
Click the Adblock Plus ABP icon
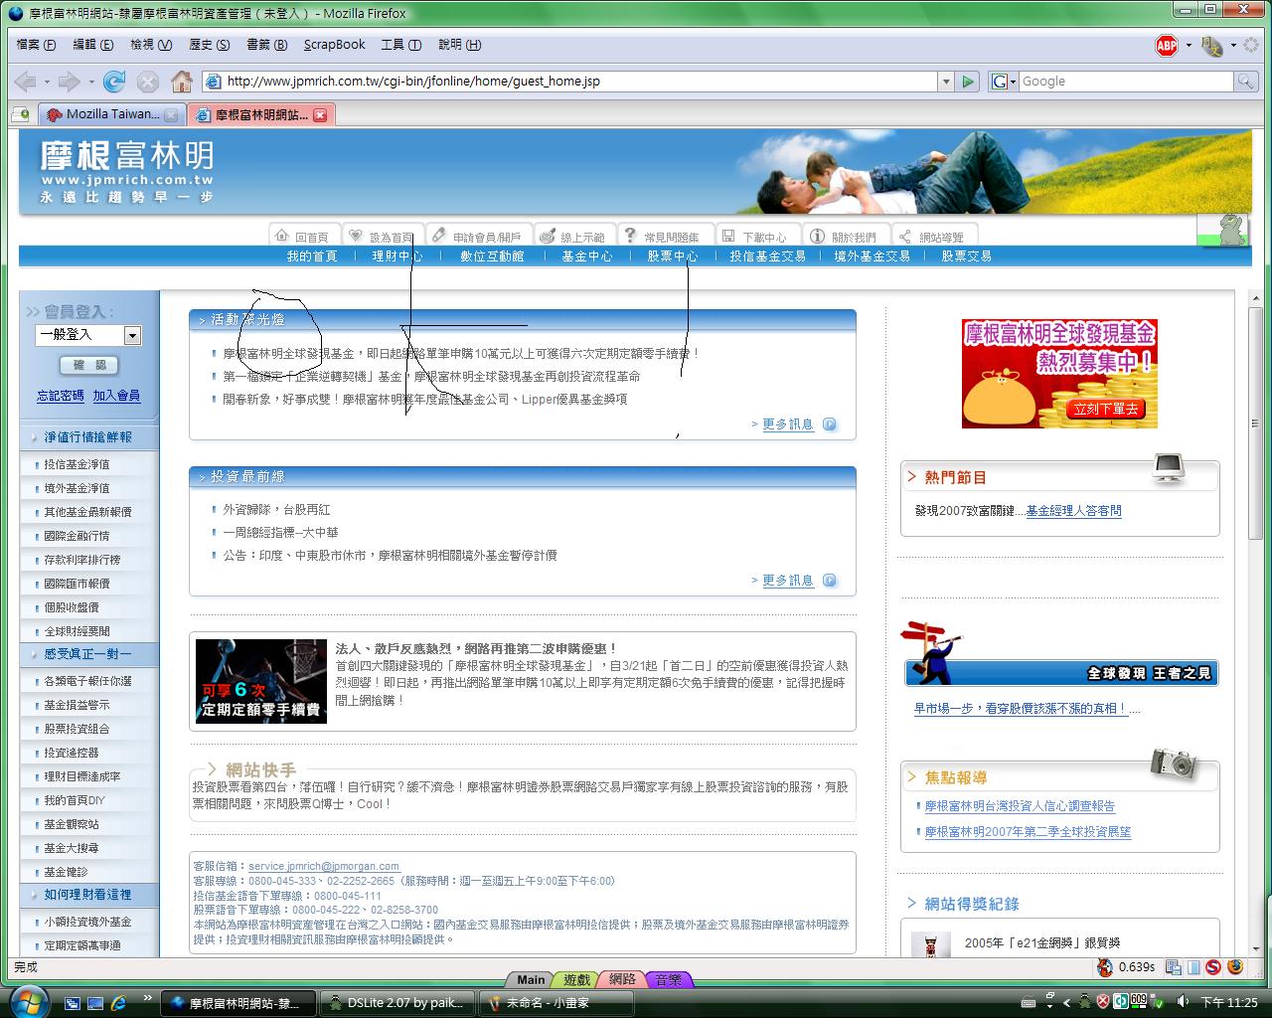[x=1167, y=45]
